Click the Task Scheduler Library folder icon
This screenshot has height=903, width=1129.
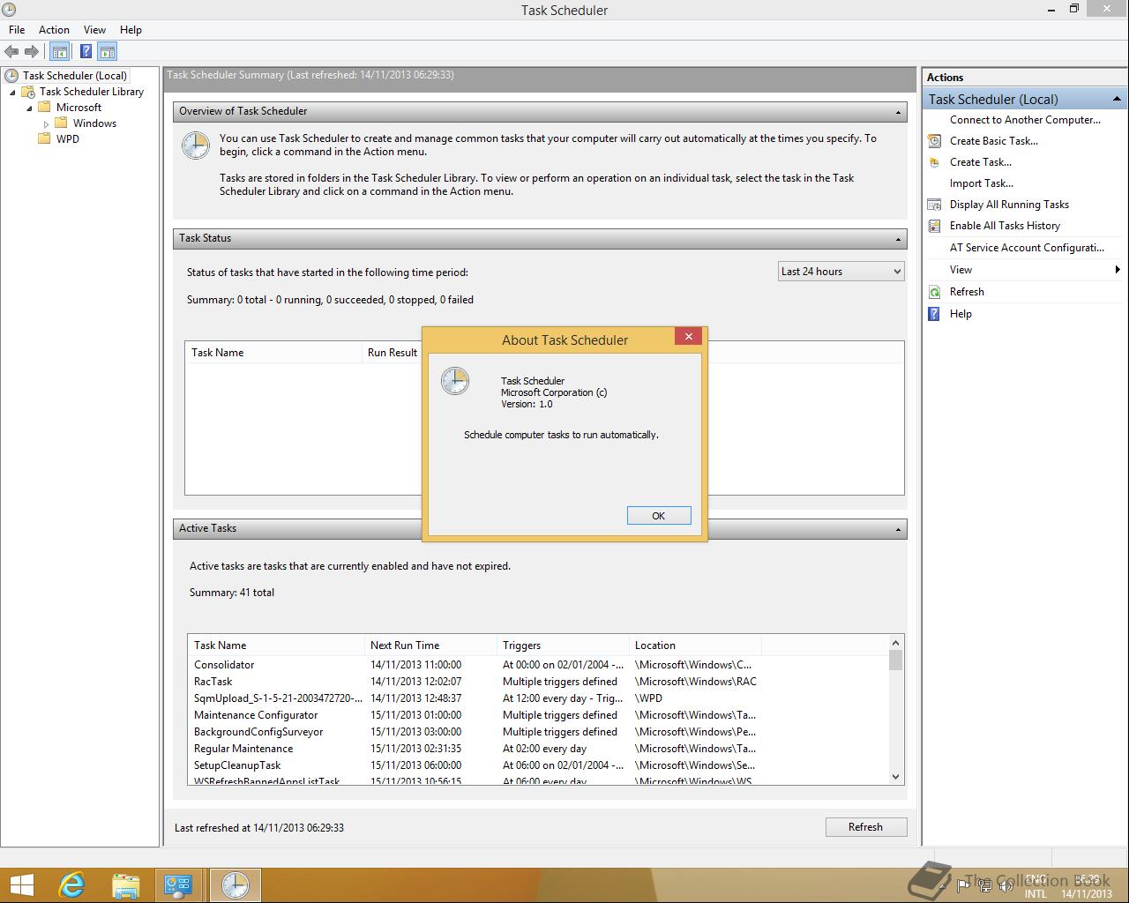pos(28,92)
